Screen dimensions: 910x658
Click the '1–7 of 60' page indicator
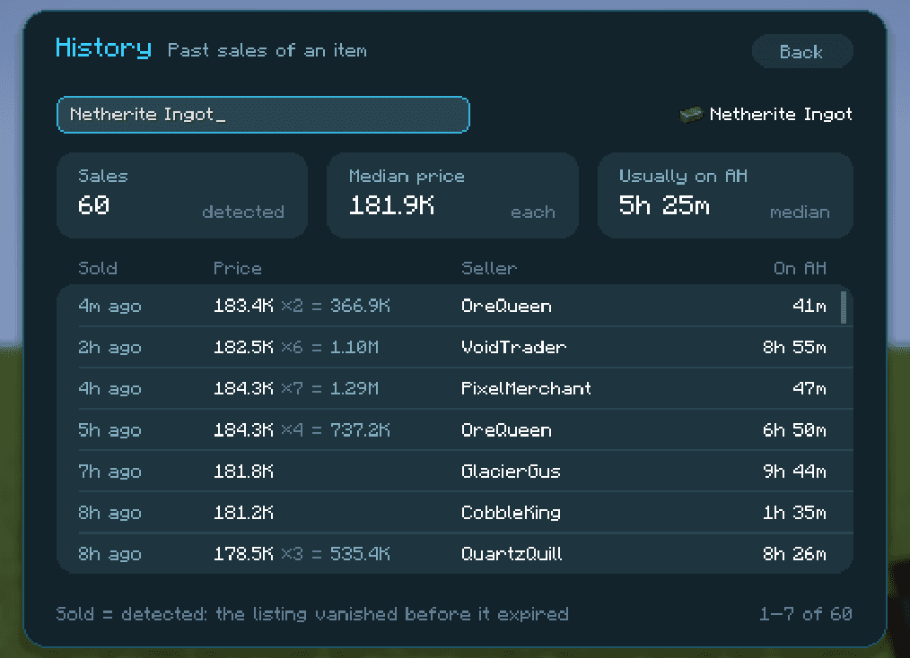tap(806, 613)
